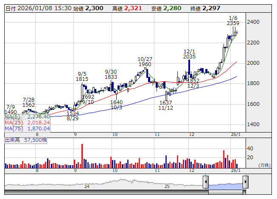Click the month 12 label under price chart
This screenshot has width=277, height=199.
tap(192, 135)
